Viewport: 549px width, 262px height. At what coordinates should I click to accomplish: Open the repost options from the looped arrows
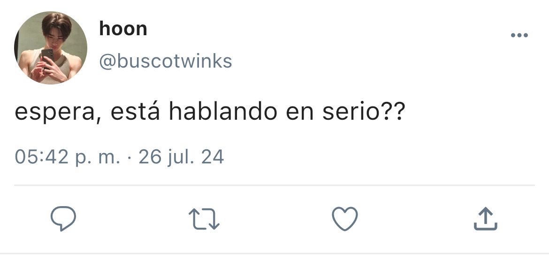204,219
